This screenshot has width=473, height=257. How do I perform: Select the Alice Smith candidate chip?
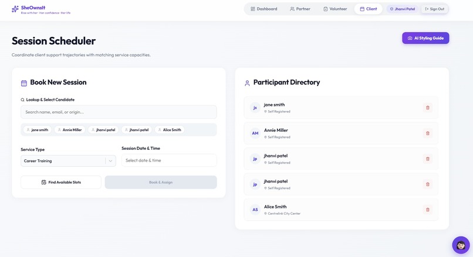pyautogui.click(x=170, y=130)
